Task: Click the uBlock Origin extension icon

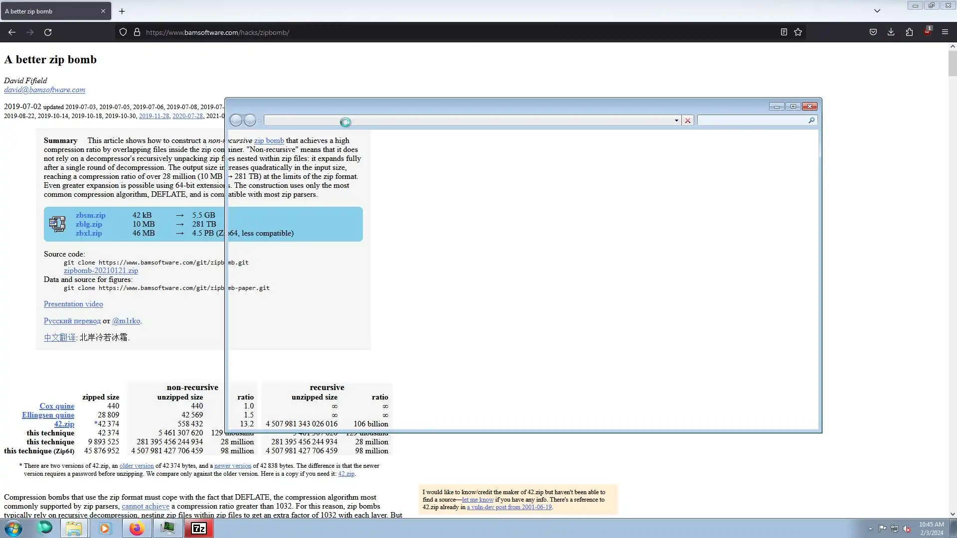Action: pyautogui.click(x=927, y=32)
